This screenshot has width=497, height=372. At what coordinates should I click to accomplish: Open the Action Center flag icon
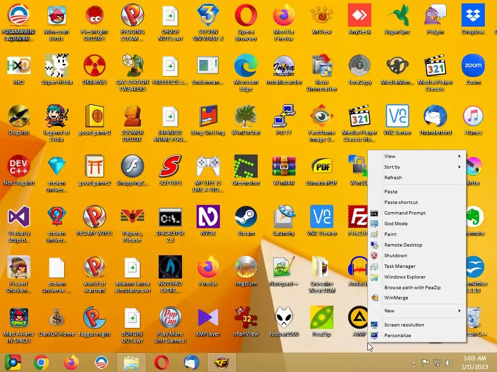point(425,363)
